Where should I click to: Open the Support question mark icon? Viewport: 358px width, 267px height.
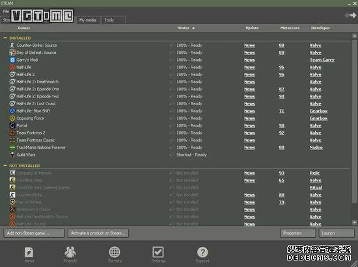point(202,252)
